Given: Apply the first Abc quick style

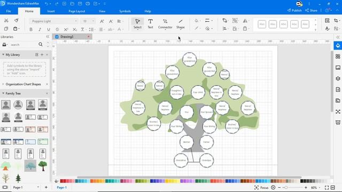Looking at the screenshot, I should pos(262,24).
